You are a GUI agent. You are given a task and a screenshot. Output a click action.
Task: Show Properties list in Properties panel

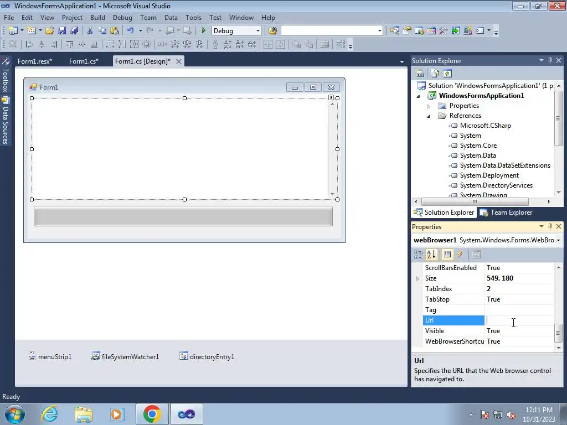(447, 255)
